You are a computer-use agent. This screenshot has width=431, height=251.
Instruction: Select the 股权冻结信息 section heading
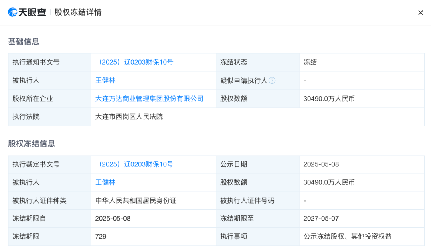pyautogui.click(x=32, y=144)
